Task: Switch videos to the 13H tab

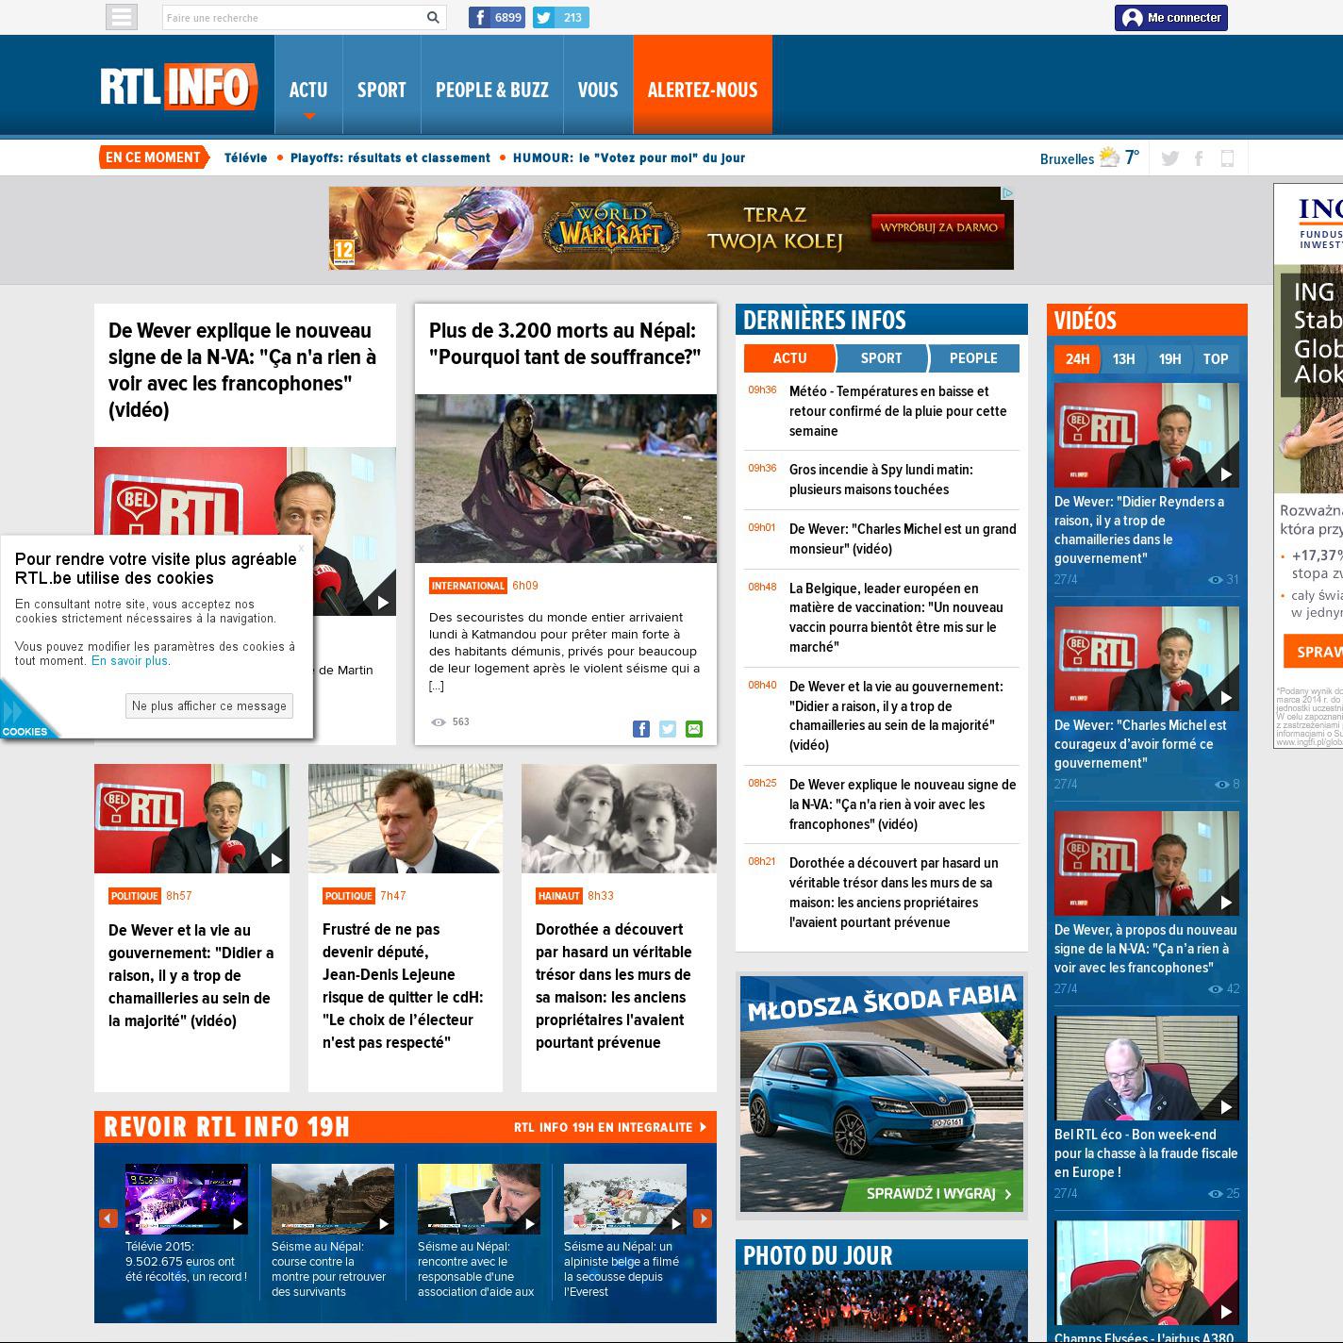Action: (1123, 359)
